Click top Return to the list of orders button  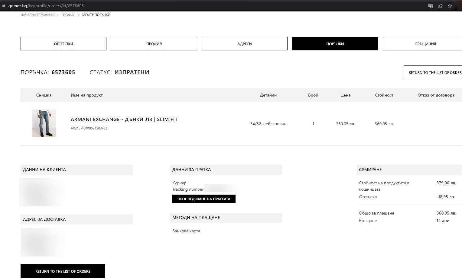pos(433,72)
